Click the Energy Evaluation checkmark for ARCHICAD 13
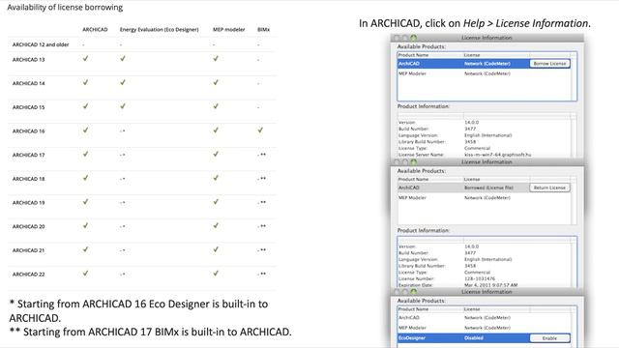619x348 pixels. 123,58
